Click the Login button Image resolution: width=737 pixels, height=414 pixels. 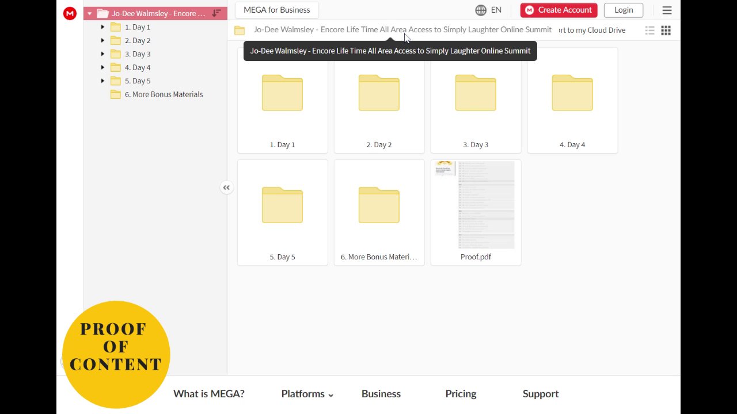[x=624, y=10]
